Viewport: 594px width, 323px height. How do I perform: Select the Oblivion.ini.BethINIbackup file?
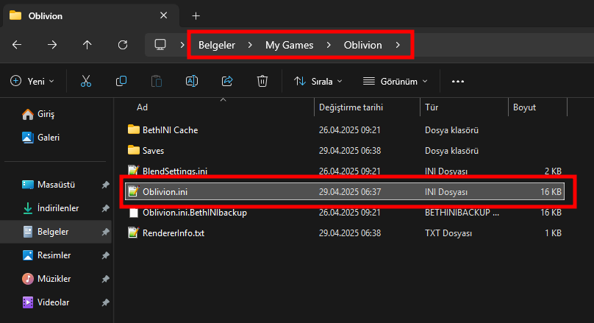[x=345, y=213]
